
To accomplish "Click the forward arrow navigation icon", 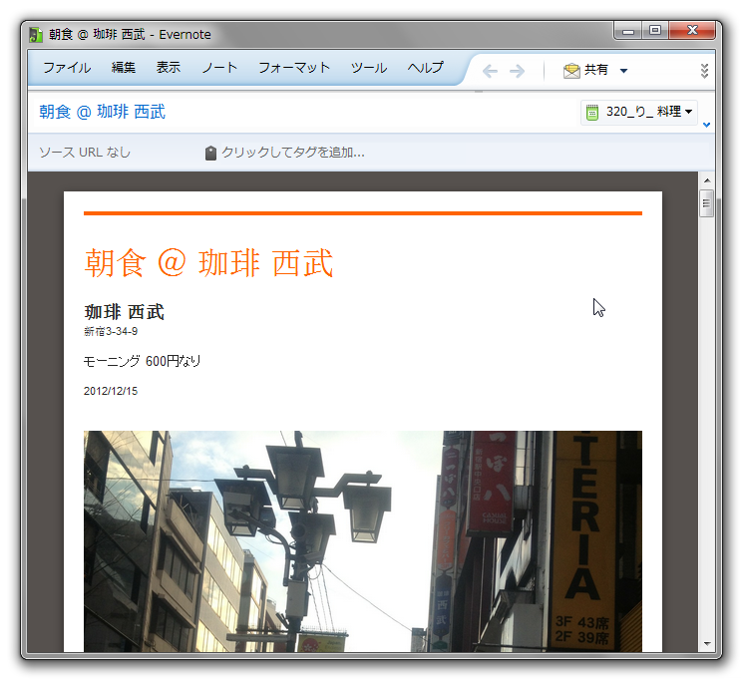I will [x=517, y=71].
